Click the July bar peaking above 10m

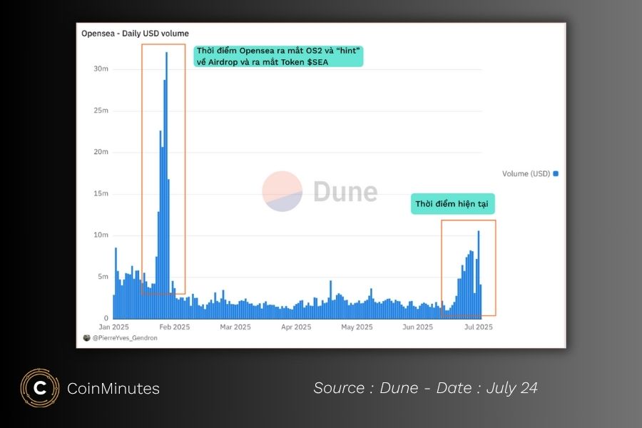click(x=479, y=275)
